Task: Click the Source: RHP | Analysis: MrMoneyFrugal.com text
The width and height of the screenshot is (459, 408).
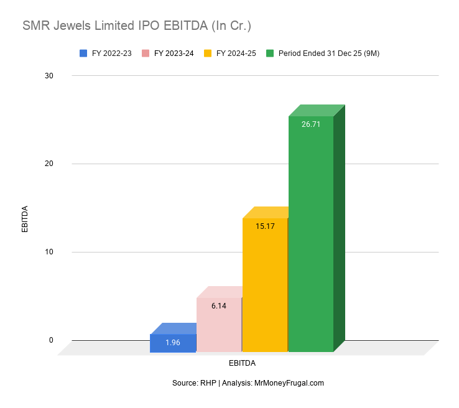Action: (x=248, y=383)
